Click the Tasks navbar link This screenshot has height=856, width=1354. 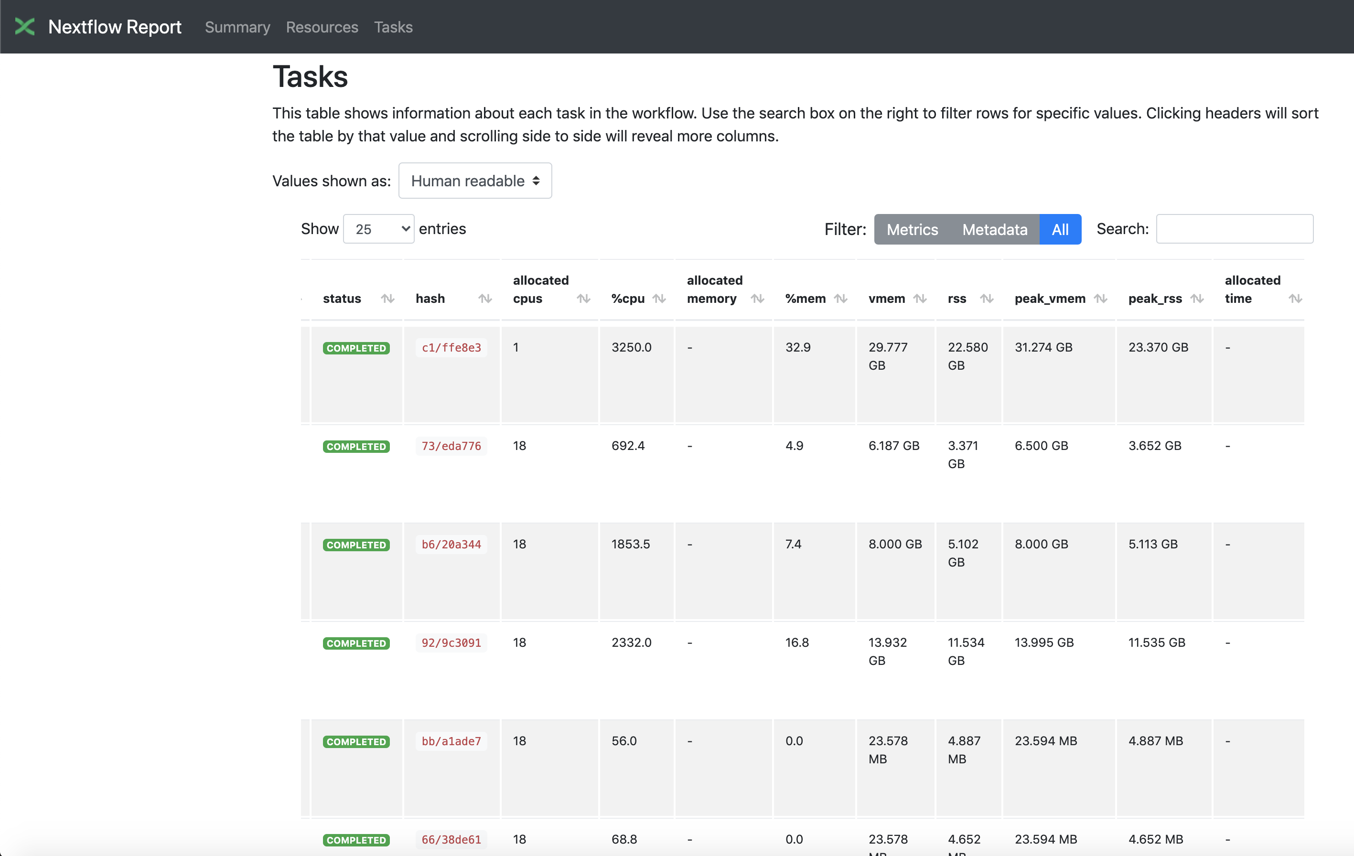click(x=393, y=27)
